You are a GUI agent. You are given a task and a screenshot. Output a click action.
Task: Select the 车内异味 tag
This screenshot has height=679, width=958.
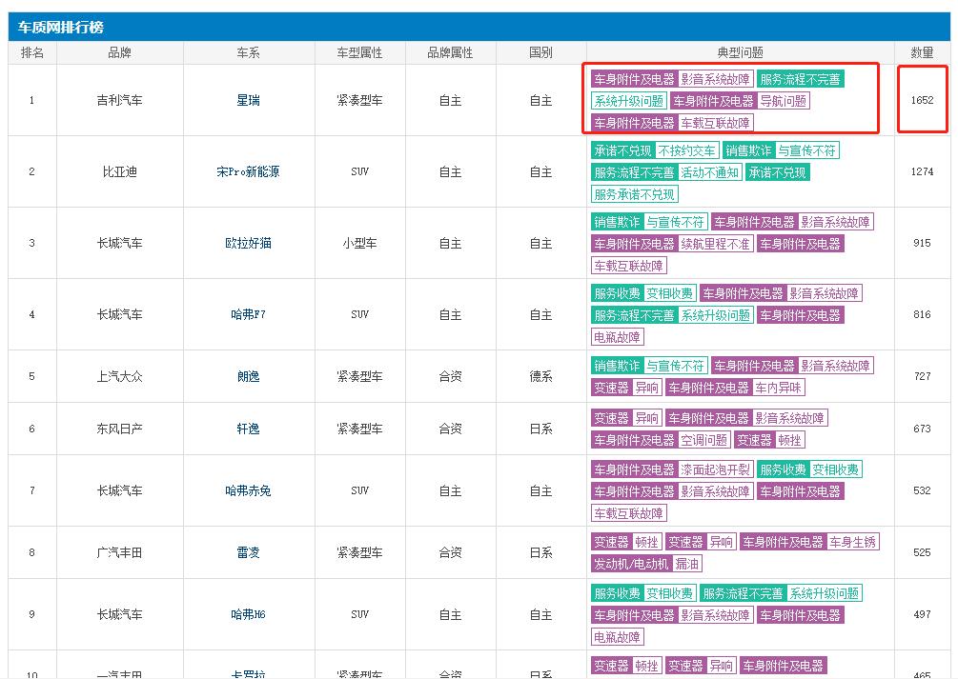click(778, 388)
